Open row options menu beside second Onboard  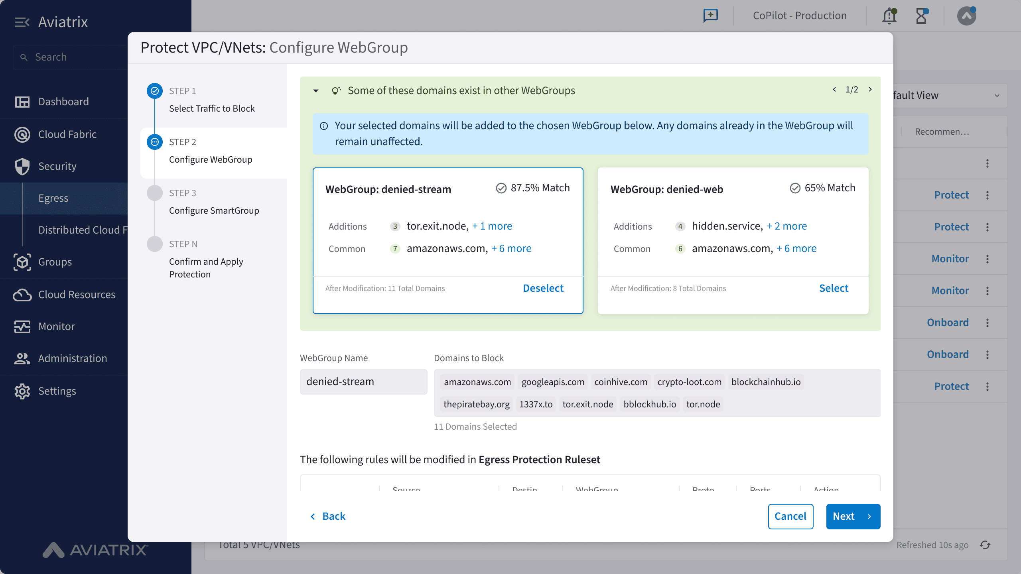point(987,355)
